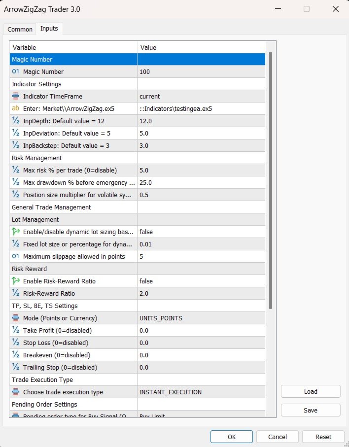Select the Inputs tab

(x=49, y=29)
